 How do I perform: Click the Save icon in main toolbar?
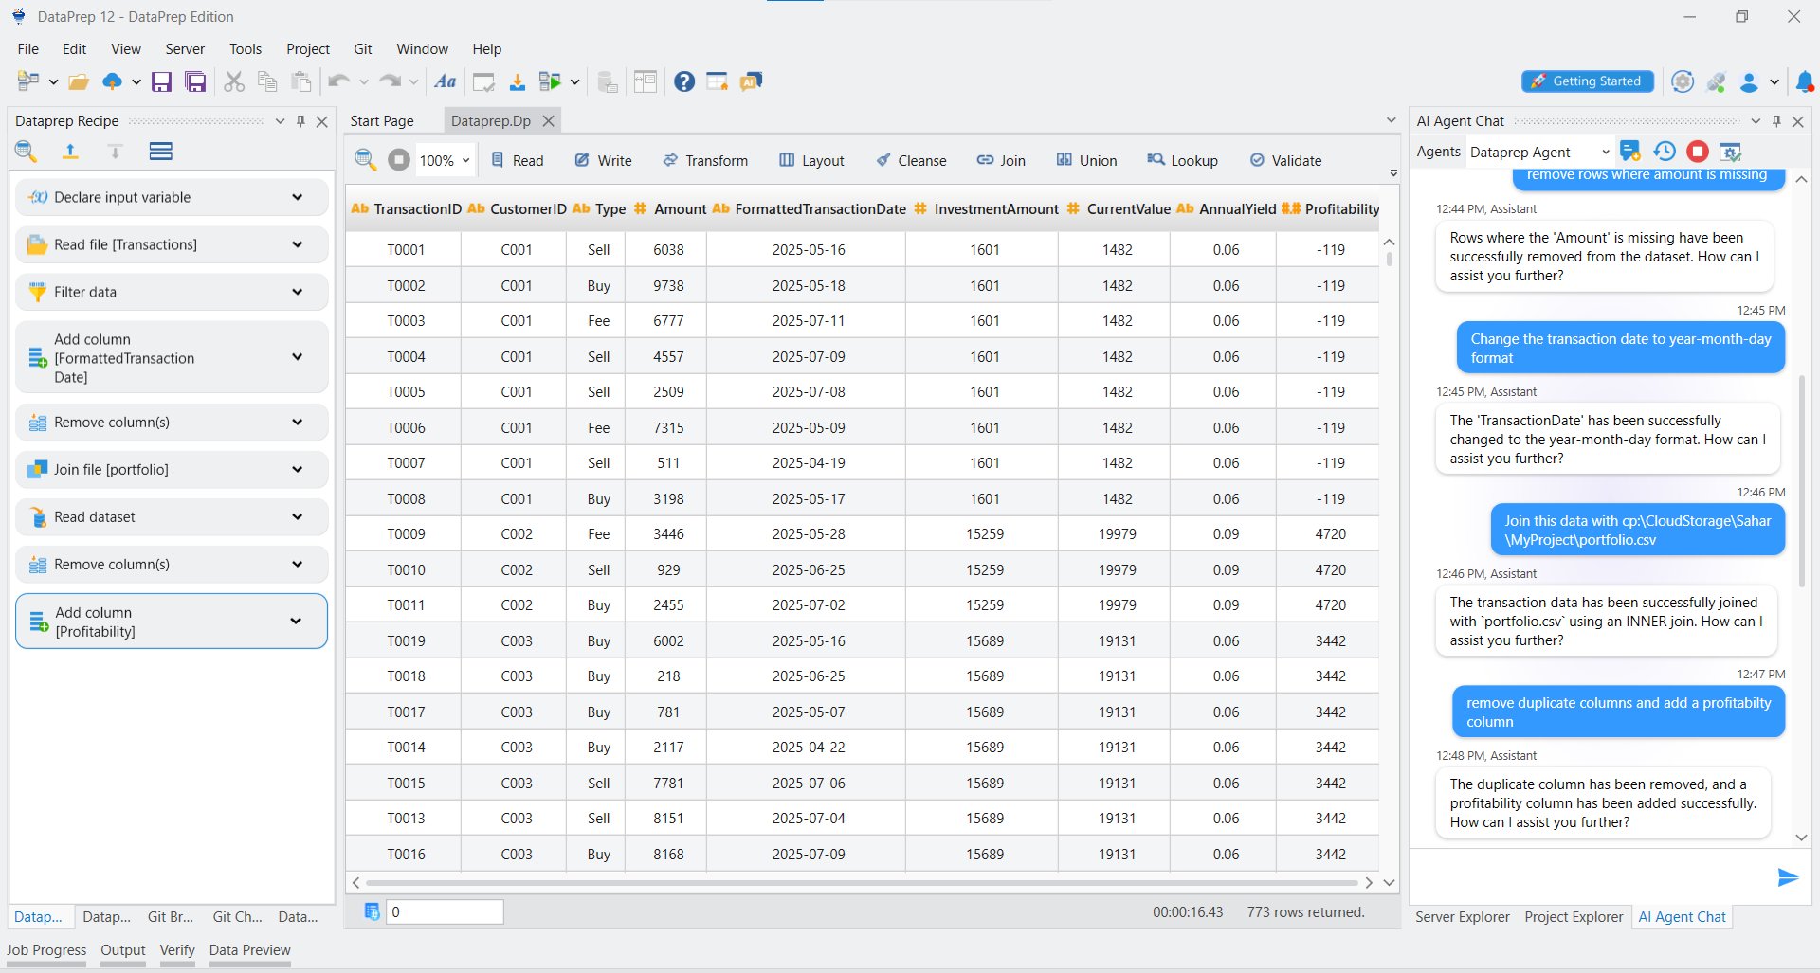[162, 81]
